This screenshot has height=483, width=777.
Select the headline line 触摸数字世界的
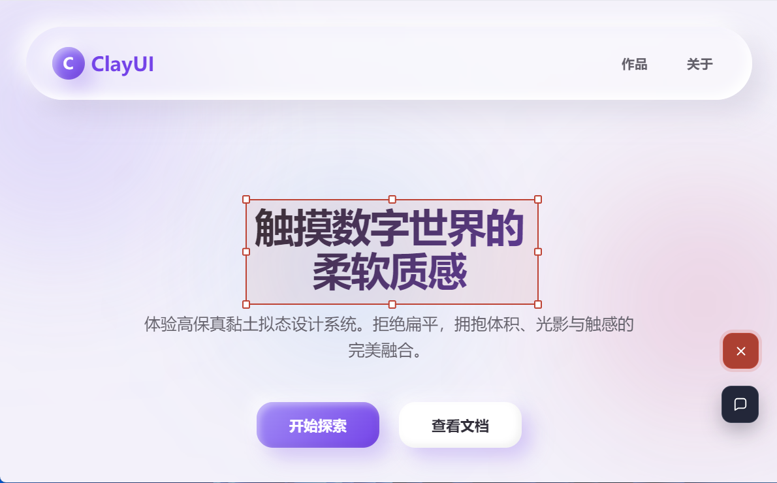[390, 228]
